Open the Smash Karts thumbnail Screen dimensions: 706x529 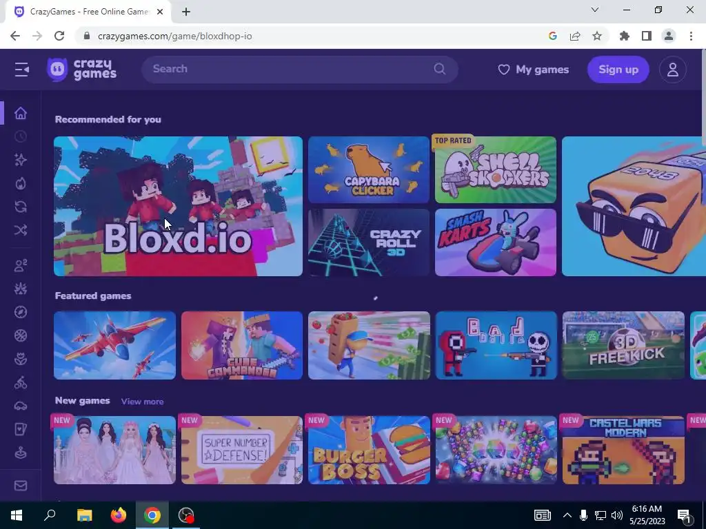click(495, 242)
